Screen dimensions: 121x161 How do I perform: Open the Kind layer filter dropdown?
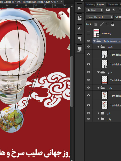(x=95, y=10)
